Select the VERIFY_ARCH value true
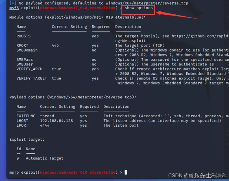The height and width of the screenshot is (181, 229). coord(56,69)
